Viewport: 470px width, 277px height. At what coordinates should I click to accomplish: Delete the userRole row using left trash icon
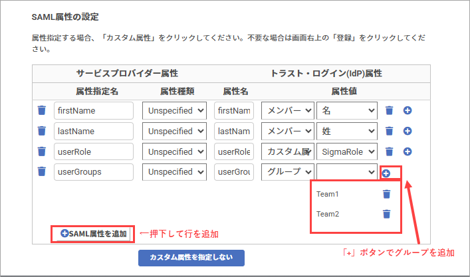(x=42, y=151)
